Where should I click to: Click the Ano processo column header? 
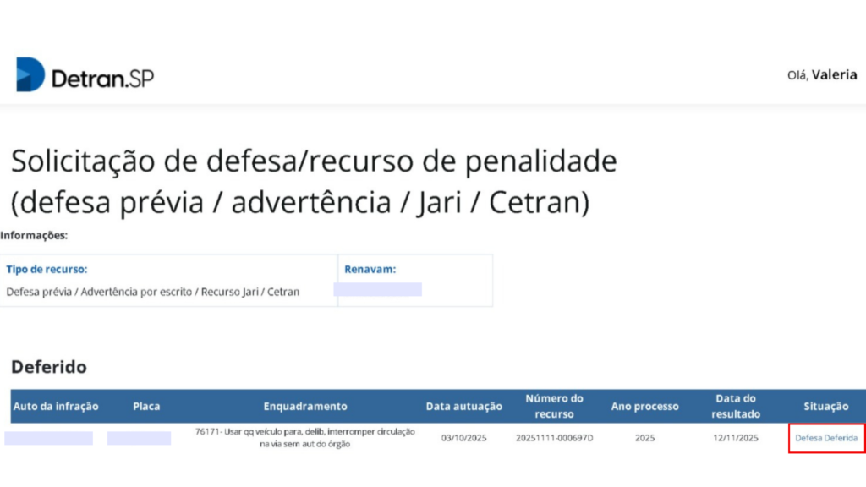click(644, 406)
